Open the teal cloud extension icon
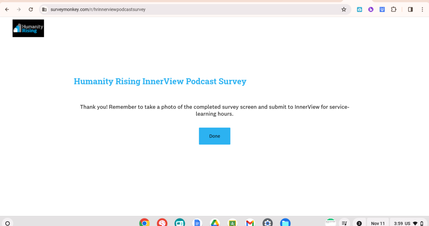Viewport: 429px width, 226px height. pos(359,9)
